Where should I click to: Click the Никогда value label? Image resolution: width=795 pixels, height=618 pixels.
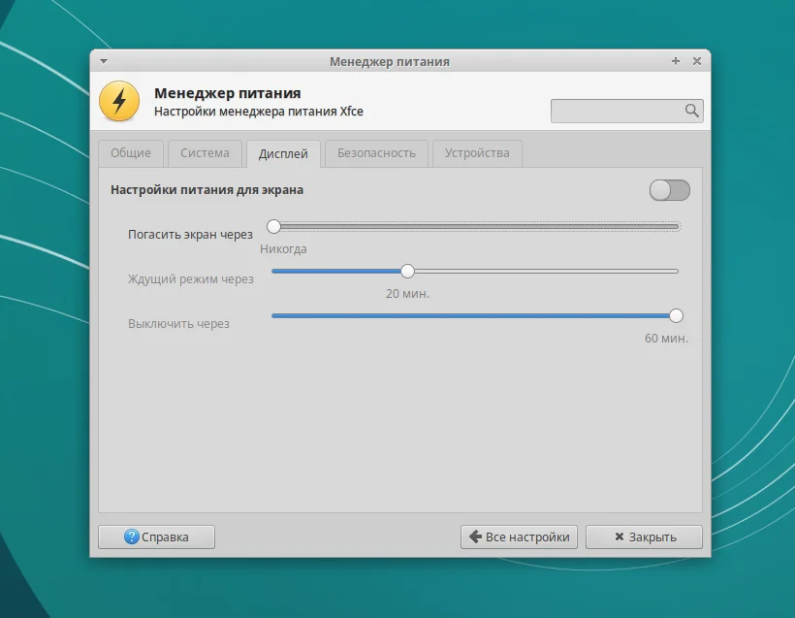coord(283,249)
